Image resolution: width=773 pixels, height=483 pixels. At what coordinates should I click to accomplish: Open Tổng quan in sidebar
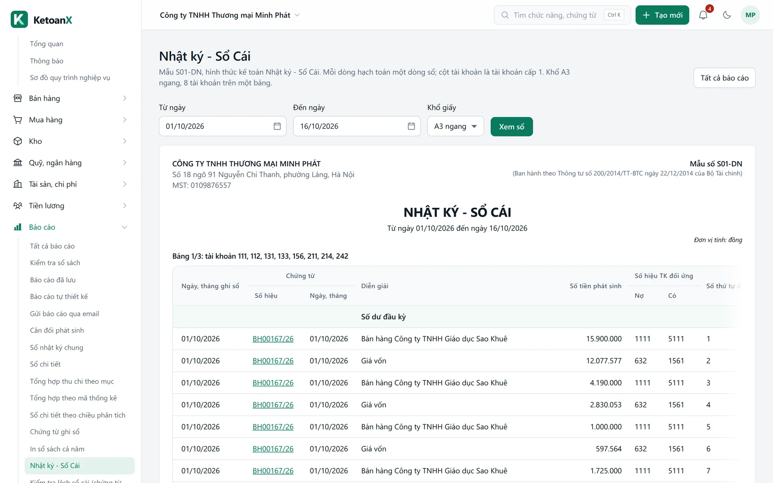(46, 44)
